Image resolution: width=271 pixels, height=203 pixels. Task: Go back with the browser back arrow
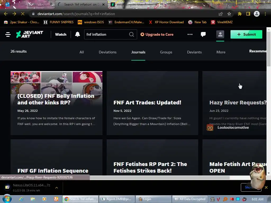click(6, 14)
